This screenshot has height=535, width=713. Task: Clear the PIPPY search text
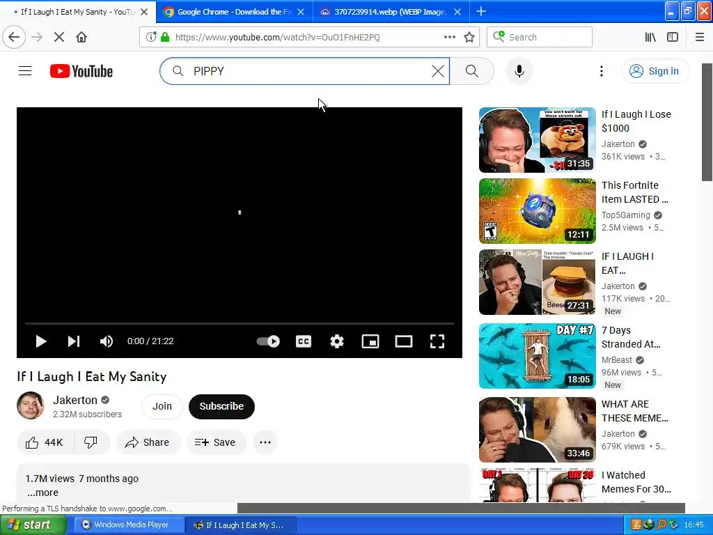tap(437, 71)
